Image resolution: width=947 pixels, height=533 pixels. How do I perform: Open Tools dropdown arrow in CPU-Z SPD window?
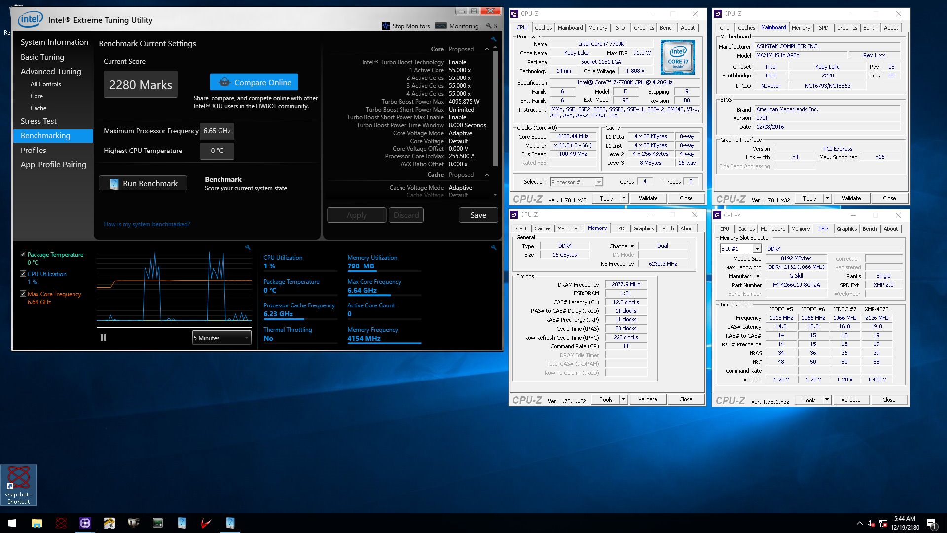827,400
